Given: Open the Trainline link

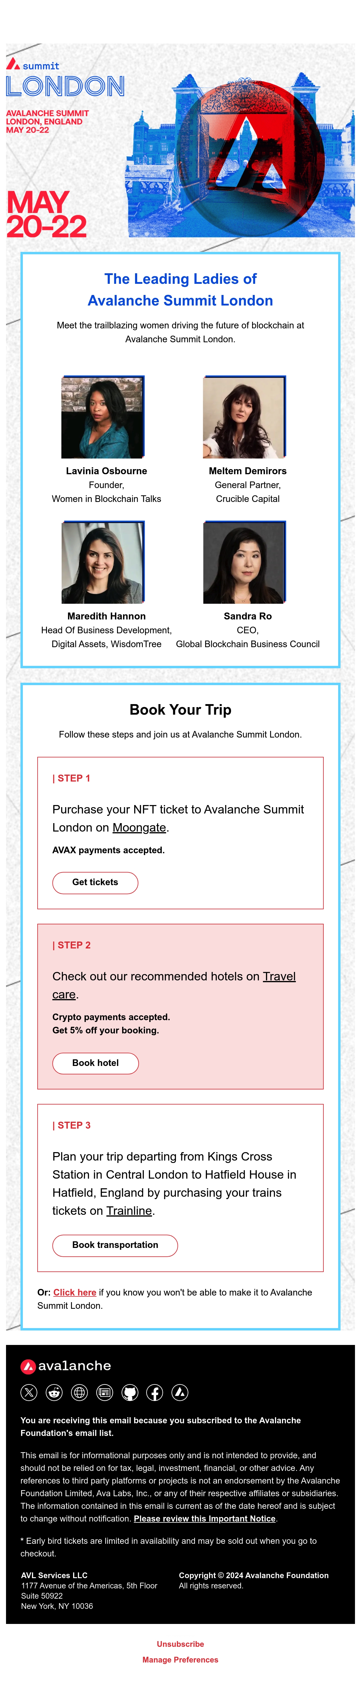Looking at the screenshot, I should [129, 1211].
